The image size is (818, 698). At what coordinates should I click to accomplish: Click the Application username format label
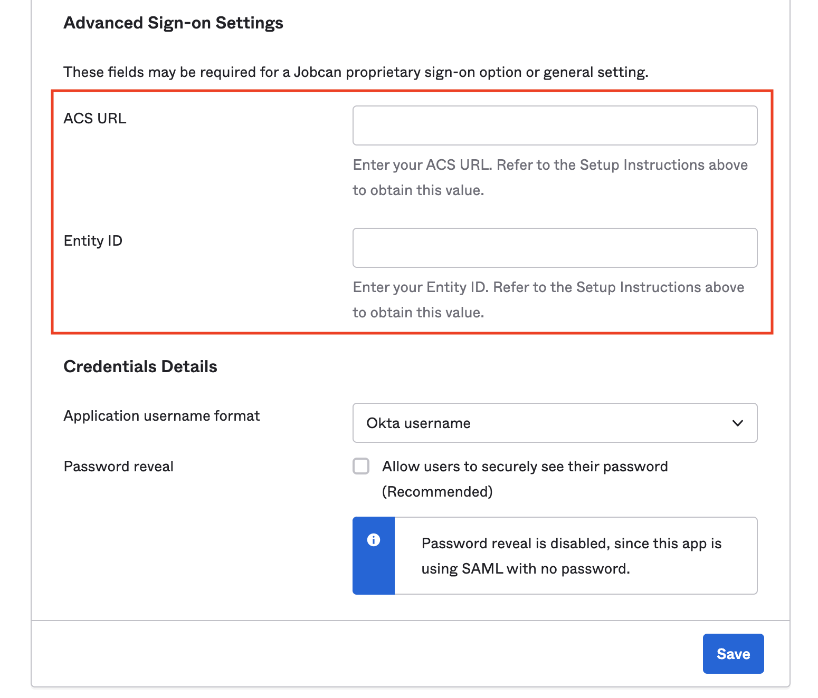(161, 416)
